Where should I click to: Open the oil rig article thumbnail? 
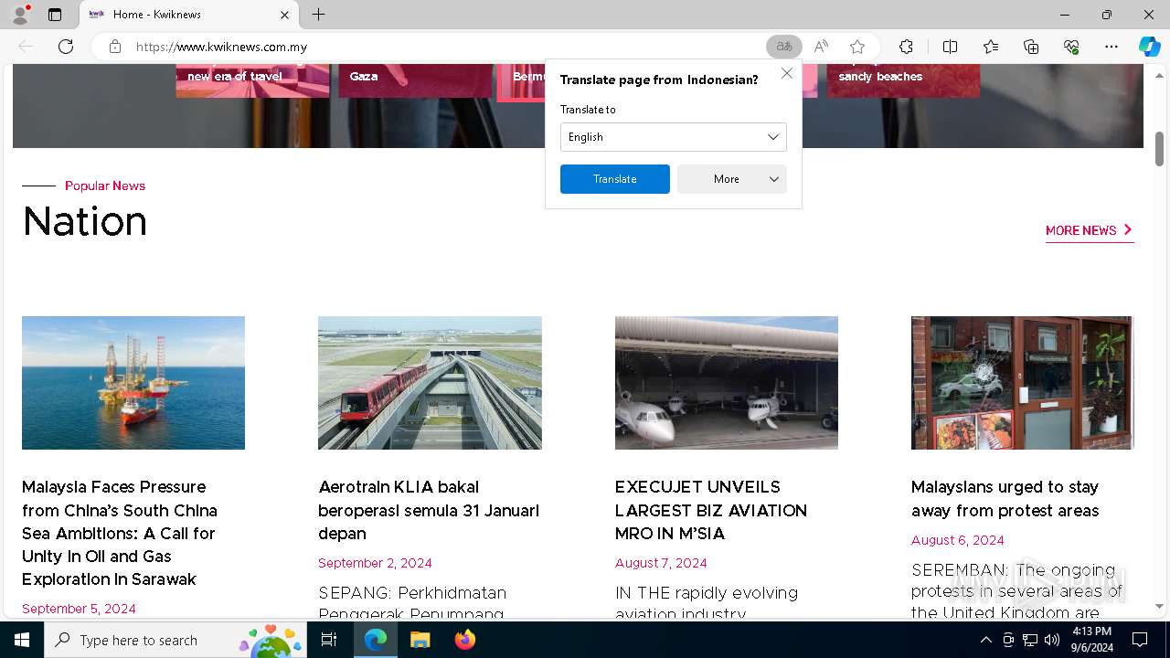click(x=133, y=383)
